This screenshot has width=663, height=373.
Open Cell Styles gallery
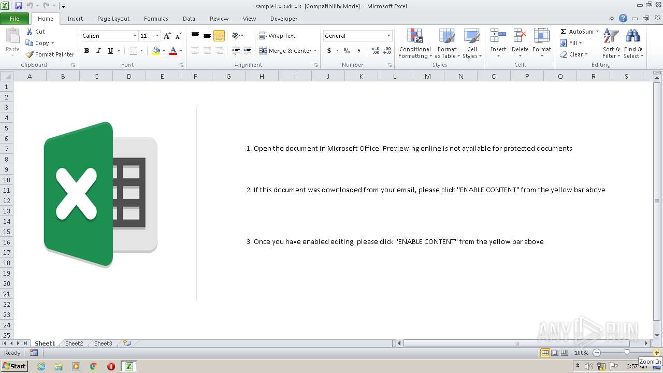click(472, 44)
